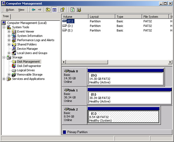Viewport: 174px width, 142px height.
Task: Select the Disk Defragmenter icon in tree
Action: [14, 66]
